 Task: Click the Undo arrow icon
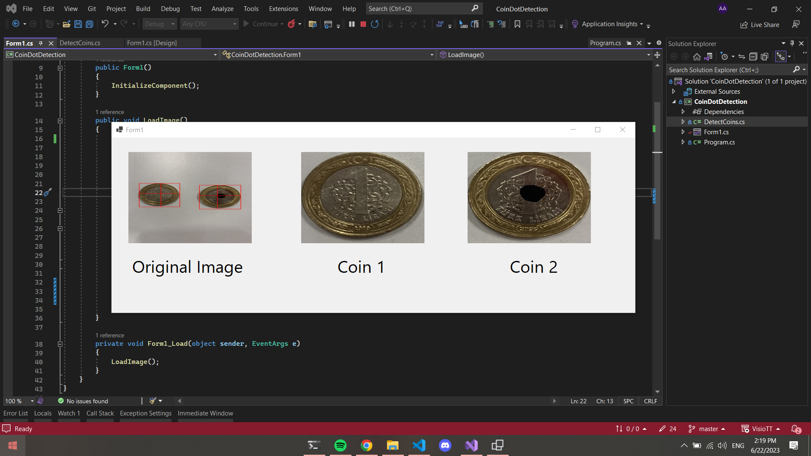pyautogui.click(x=105, y=24)
